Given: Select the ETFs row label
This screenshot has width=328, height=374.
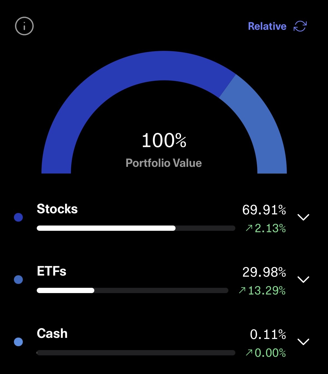Looking at the screenshot, I should 51,271.
